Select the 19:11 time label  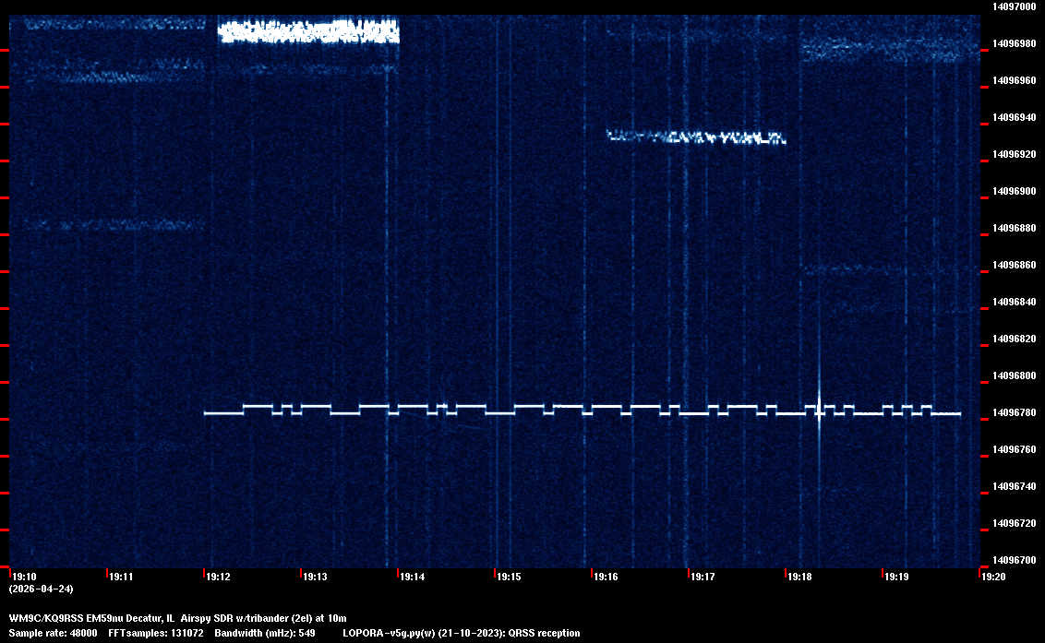[x=121, y=577]
